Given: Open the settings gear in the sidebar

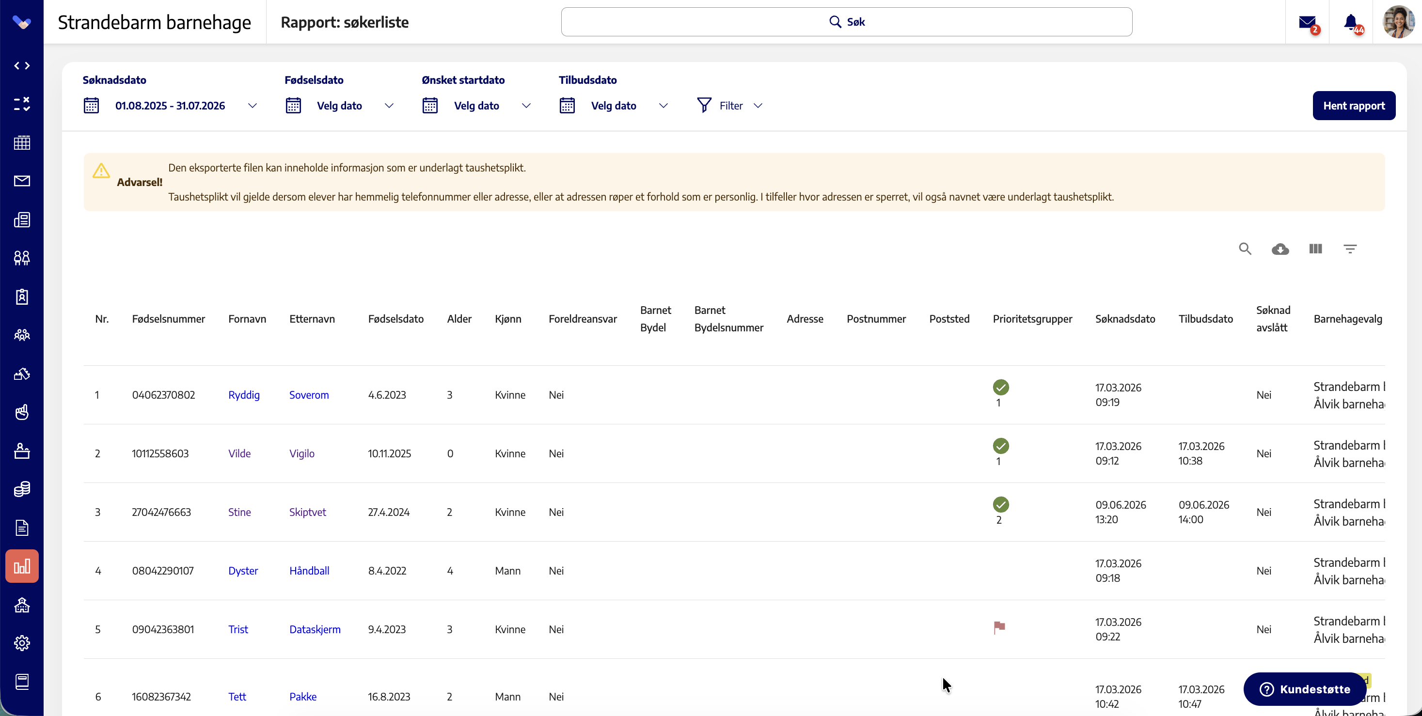Looking at the screenshot, I should tap(22, 643).
